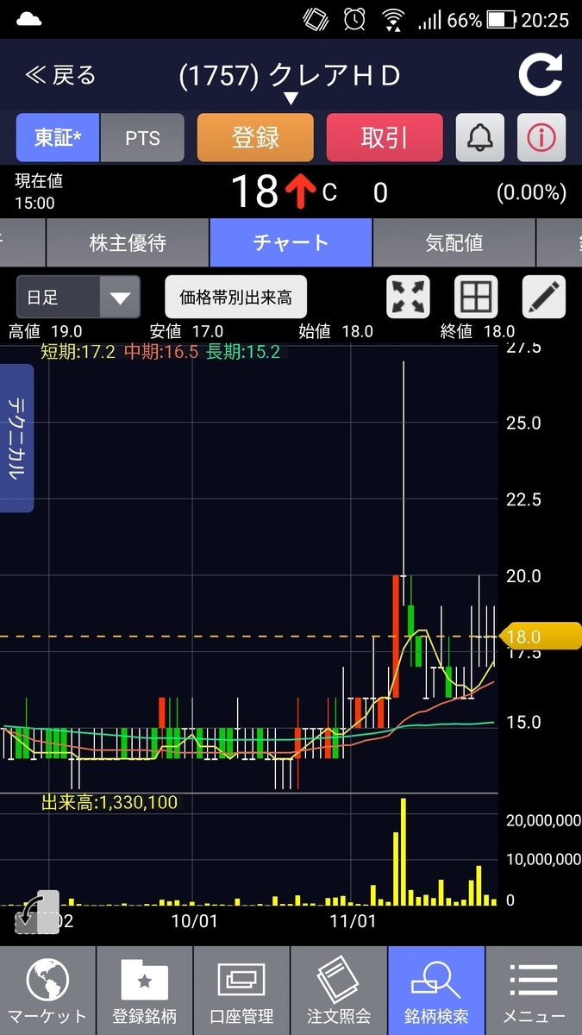Tap the rotate chart icon

(x=37, y=913)
